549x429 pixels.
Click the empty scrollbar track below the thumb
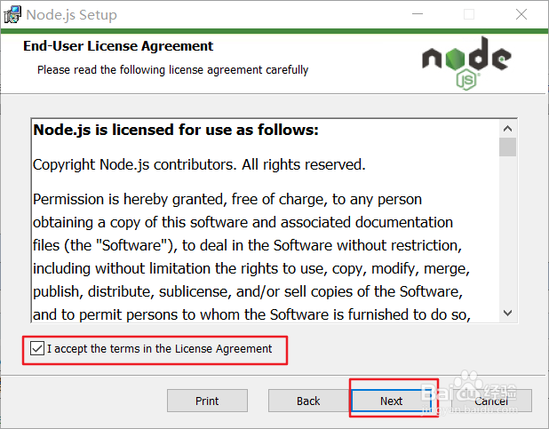tap(507, 230)
